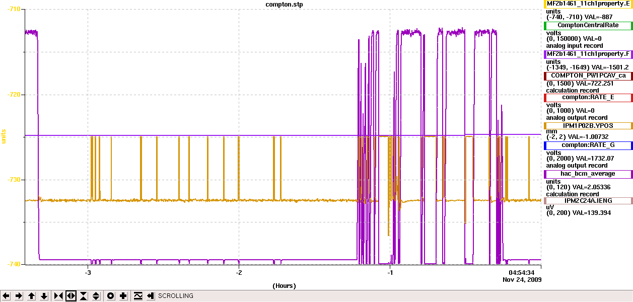Click the compton.stp chart title
This screenshot has height=302, width=633.
(284, 5)
